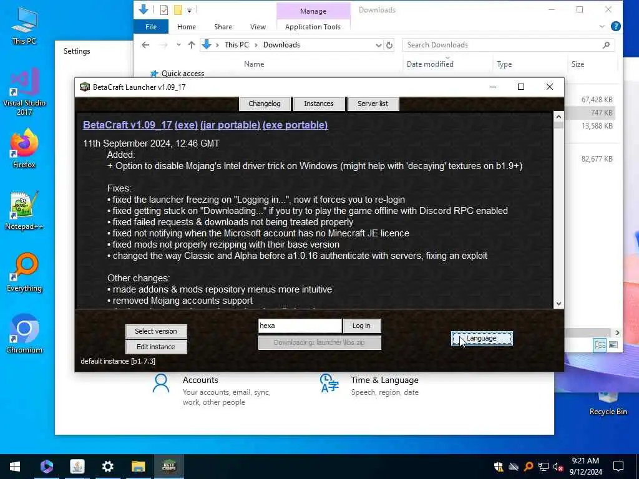639x479 pixels.
Task: Click the Downloading launcher libs.zip button
Action: pos(319,342)
